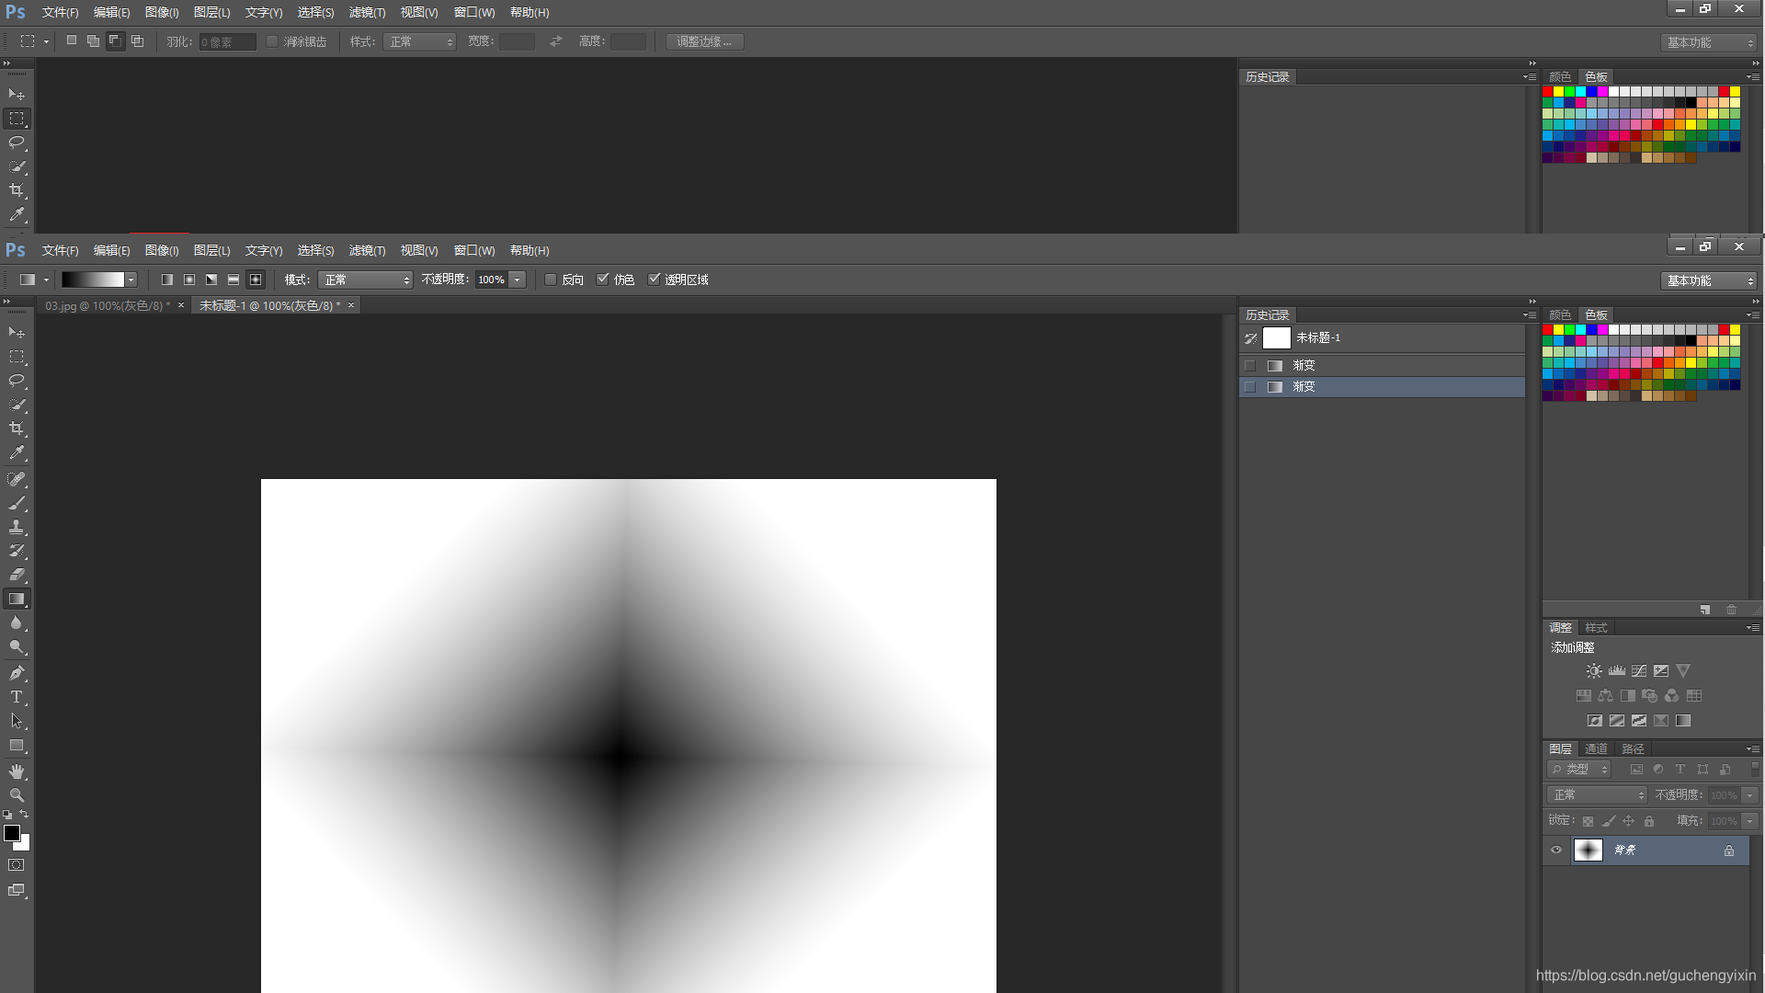This screenshot has width=1765, height=993.
Task: Open the 不透明度 opacity slider arrow in options bar
Action: [x=518, y=280]
